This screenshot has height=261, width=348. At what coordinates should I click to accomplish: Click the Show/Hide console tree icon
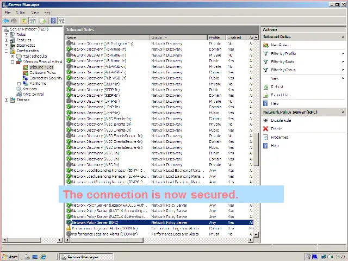[33, 21]
